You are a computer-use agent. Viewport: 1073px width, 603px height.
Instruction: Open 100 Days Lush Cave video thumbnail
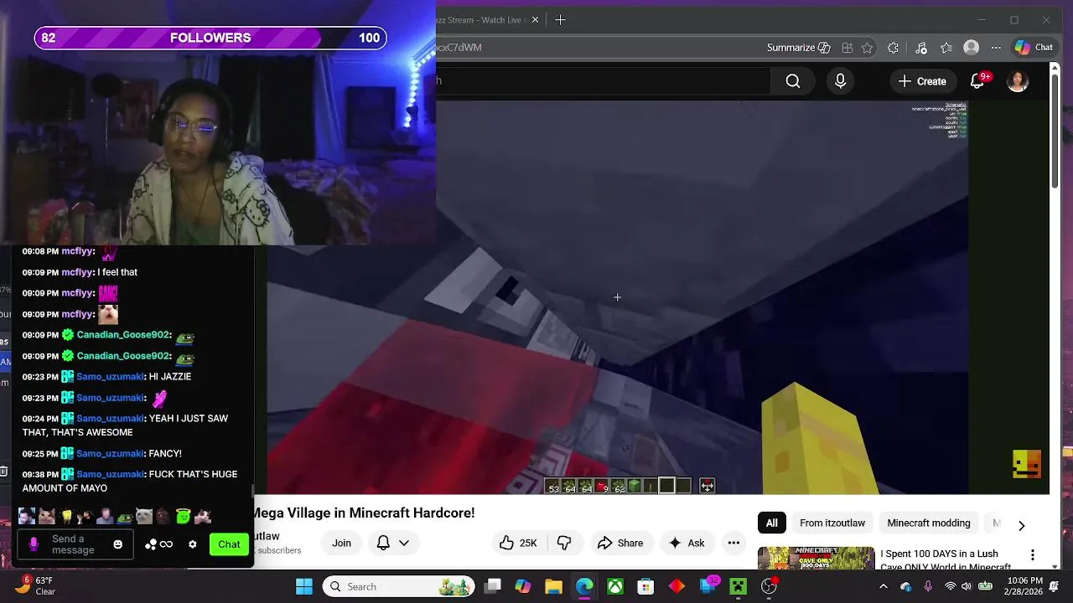[816, 558]
